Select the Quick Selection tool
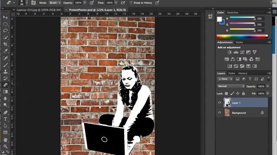The width and height of the screenshot is (277, 155). pos(5,37)
